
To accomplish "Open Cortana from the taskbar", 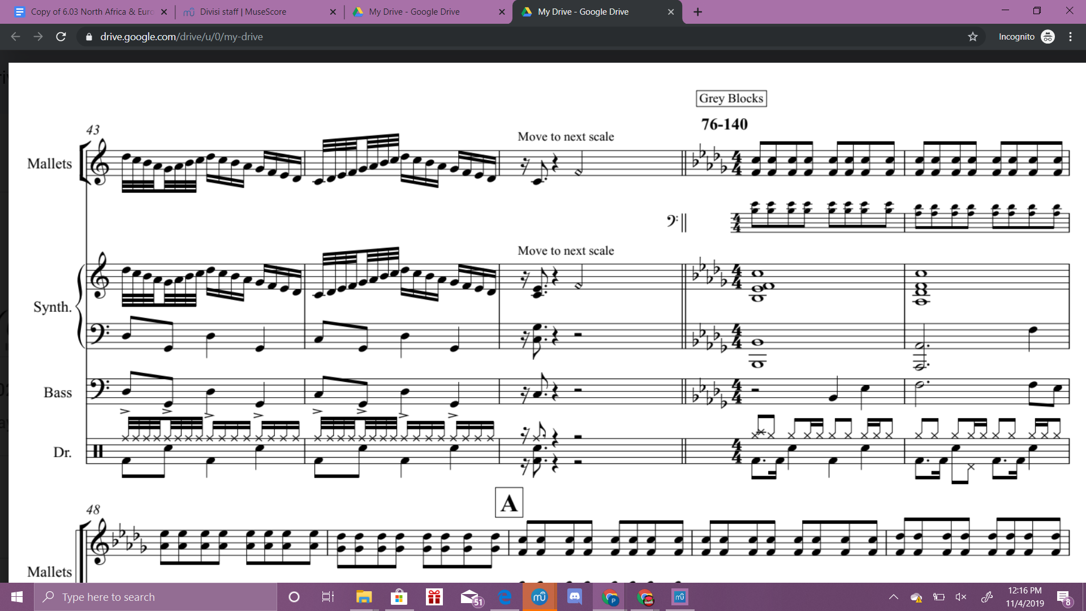I will tap(294, 597).
